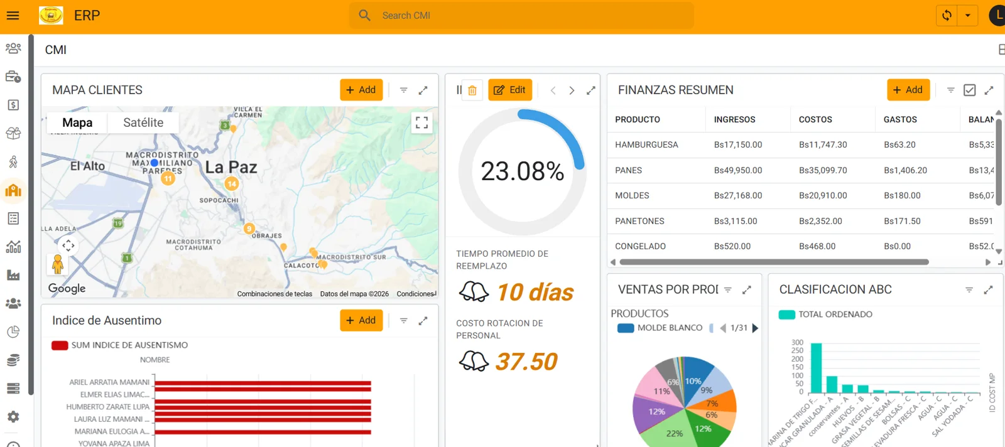Click the refresh sync icon in top bar
This screenshot has height=447, width=1005.
point(947,16)
